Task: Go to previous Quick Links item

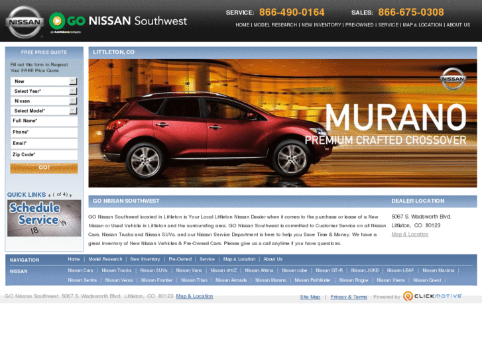Action: (49, 195)
